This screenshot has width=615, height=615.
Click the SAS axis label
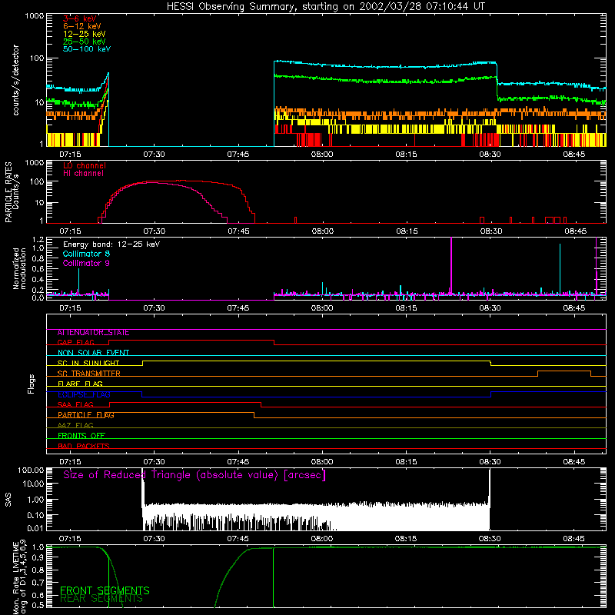pos(8,500)
